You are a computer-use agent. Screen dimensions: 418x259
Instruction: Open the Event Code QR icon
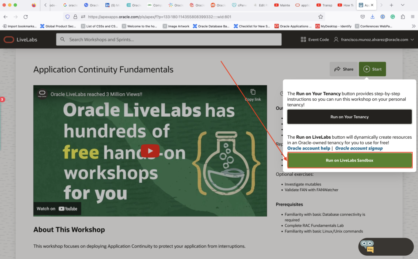click(303, 40)
